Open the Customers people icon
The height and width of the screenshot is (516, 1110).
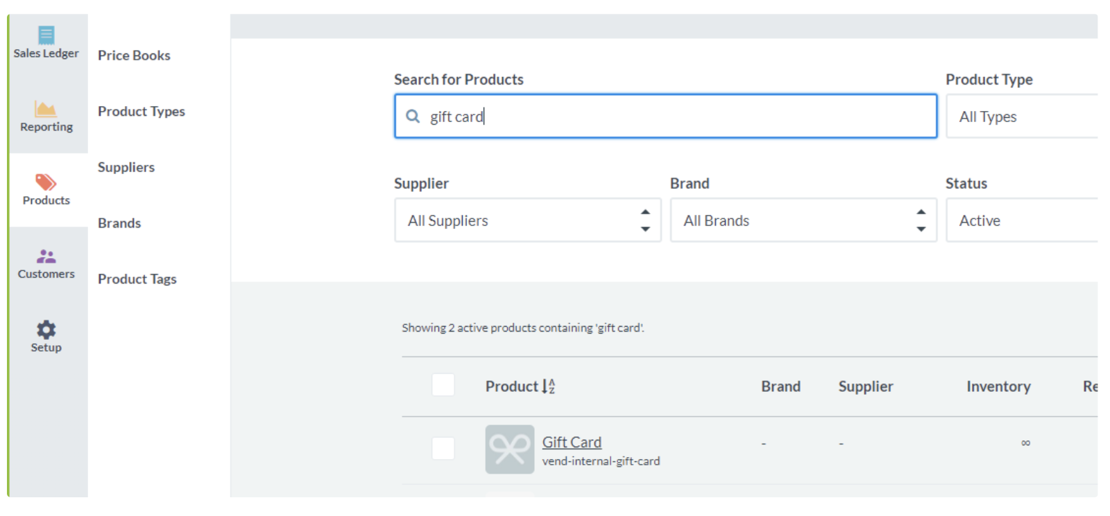(46, 257)
